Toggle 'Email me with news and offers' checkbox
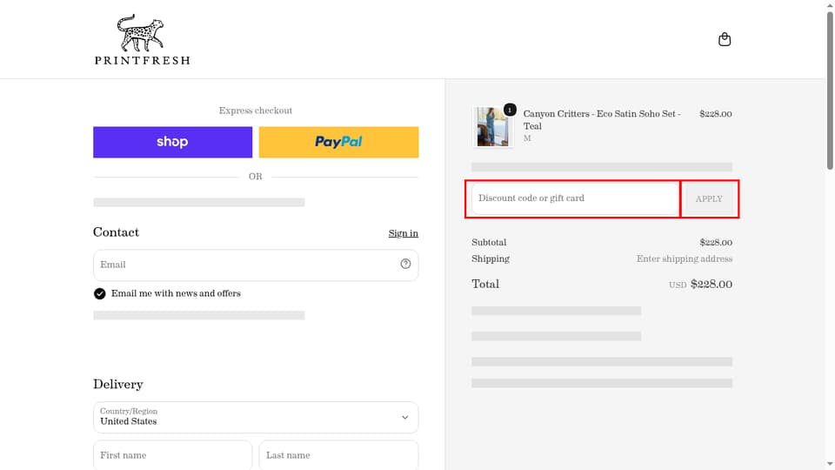The height and width of the screenshot is (470, 835). tap(99, 293)
